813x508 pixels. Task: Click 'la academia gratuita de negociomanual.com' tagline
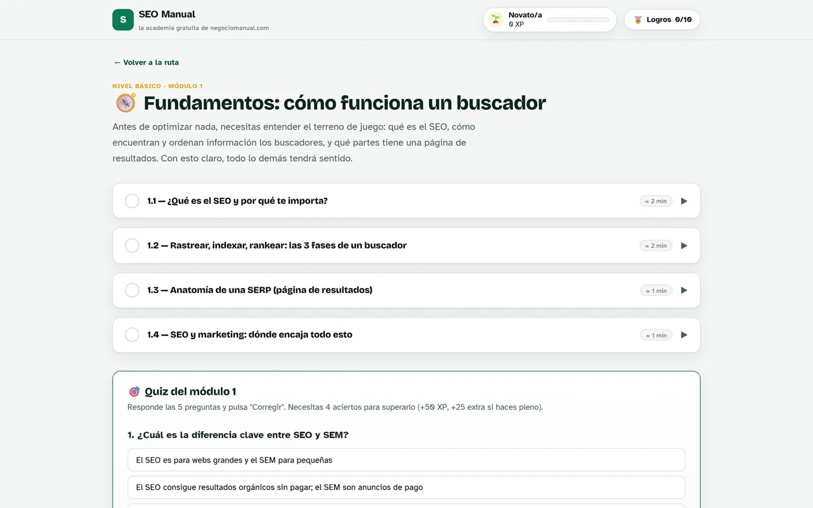[x=204, y=28]
